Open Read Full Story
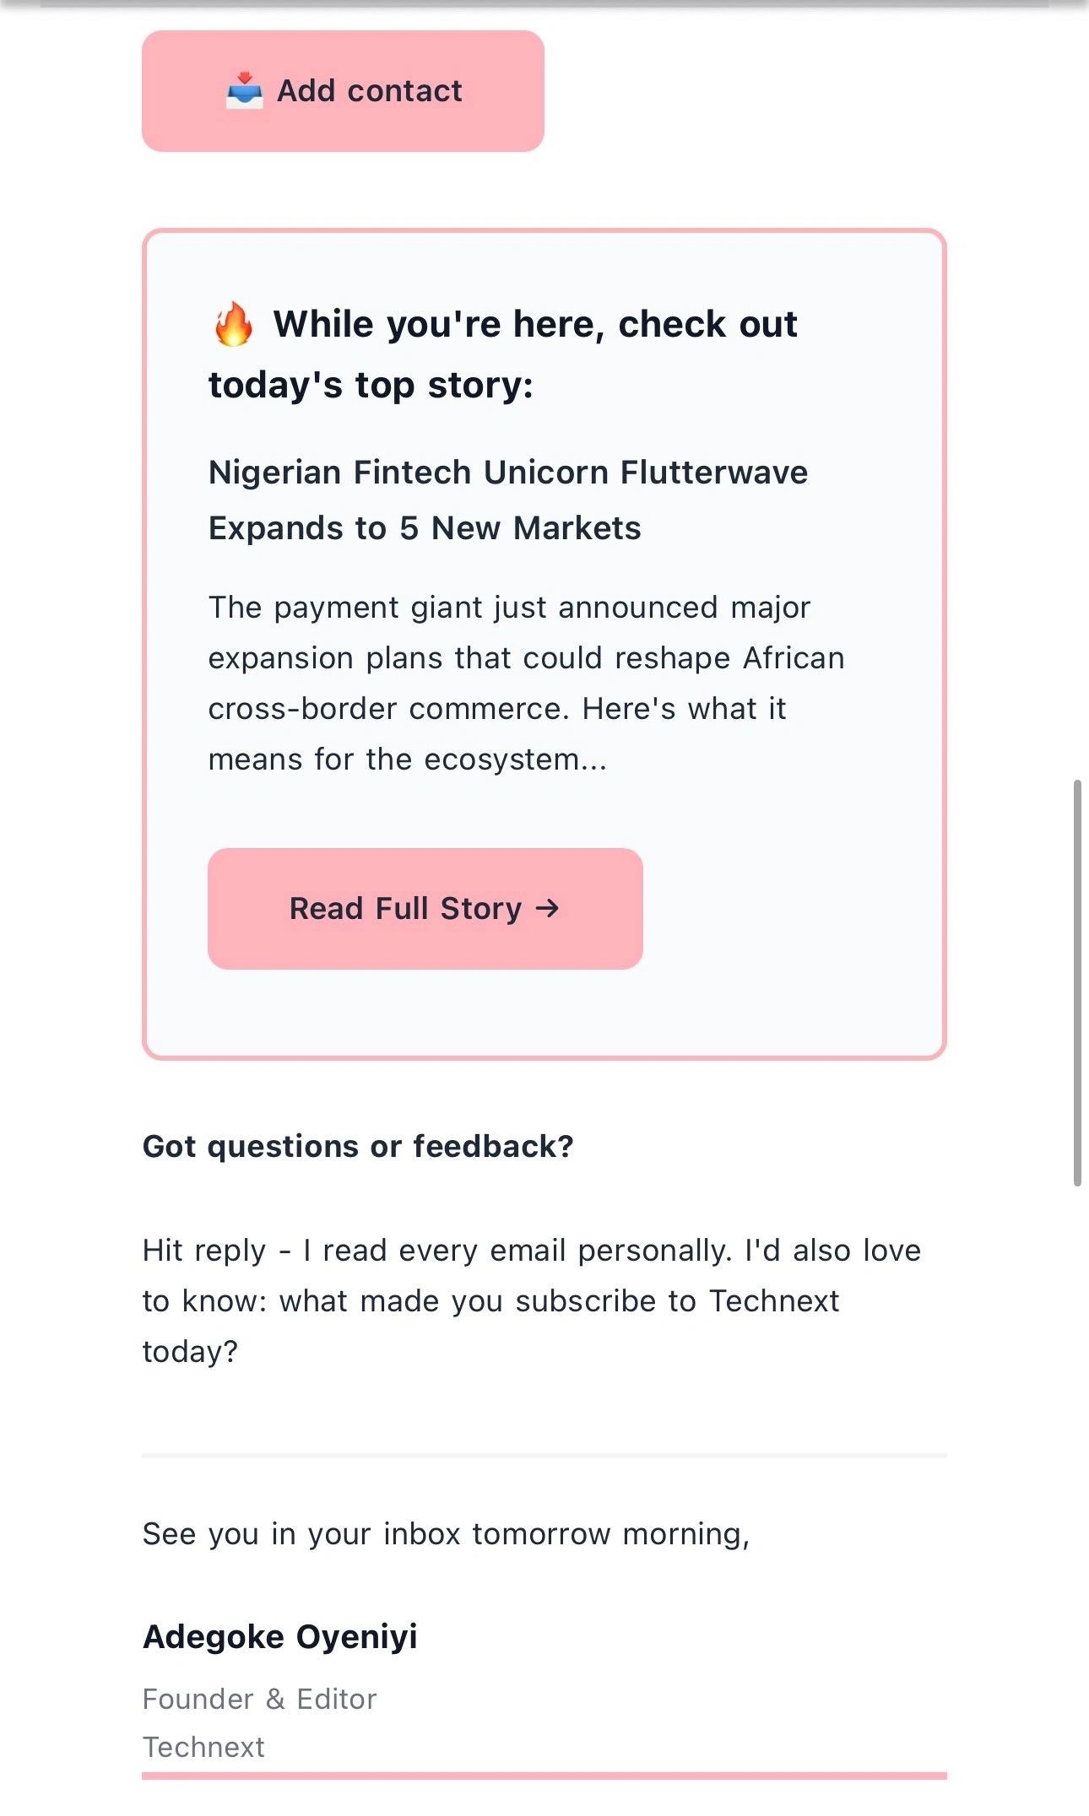1089x1816 pixels. pos(425,909)
